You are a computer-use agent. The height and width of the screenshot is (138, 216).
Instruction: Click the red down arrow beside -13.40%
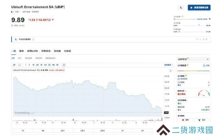tap(53, 20)
